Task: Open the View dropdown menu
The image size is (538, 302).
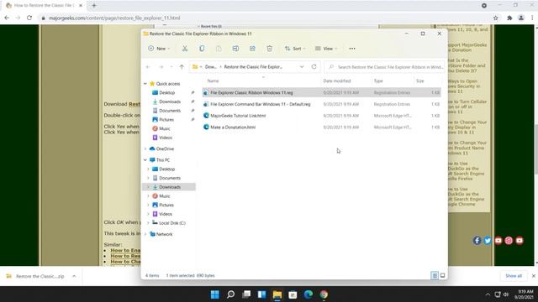Action: tap(326, 49)
